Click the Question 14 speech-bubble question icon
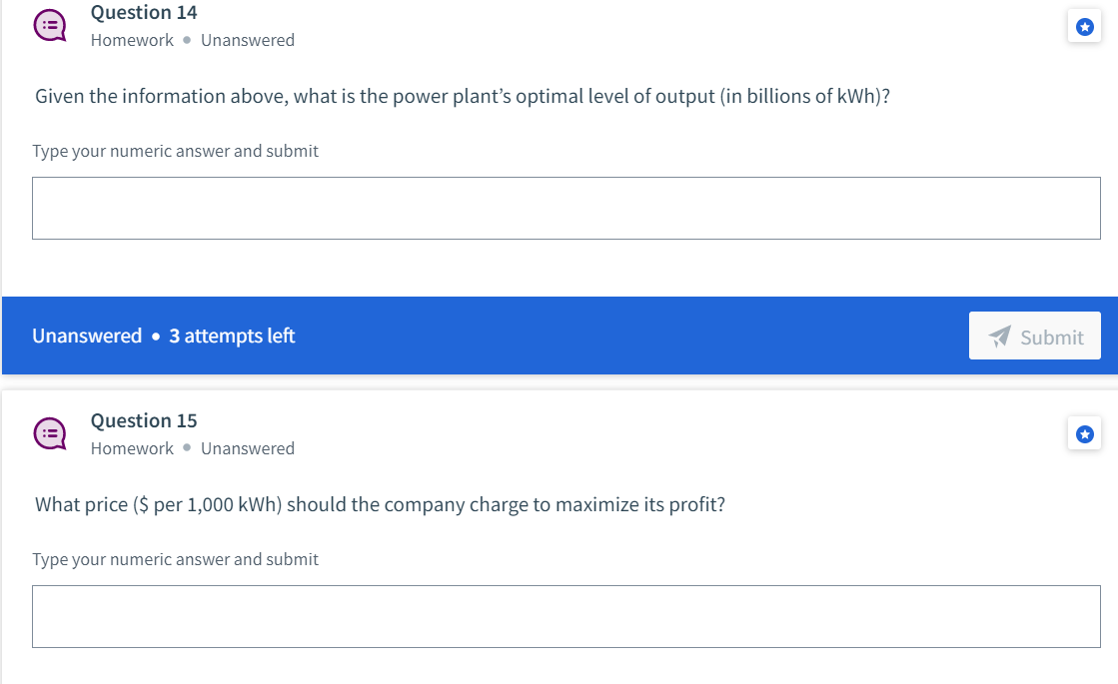The width and height of the screenshot is (1118, 684). pos(49,25)
